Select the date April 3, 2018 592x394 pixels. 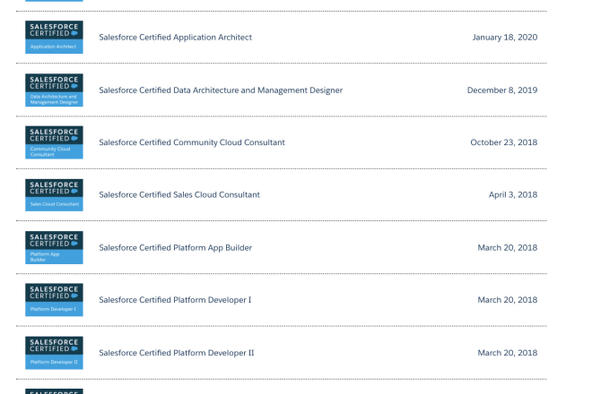coord(513,195)
